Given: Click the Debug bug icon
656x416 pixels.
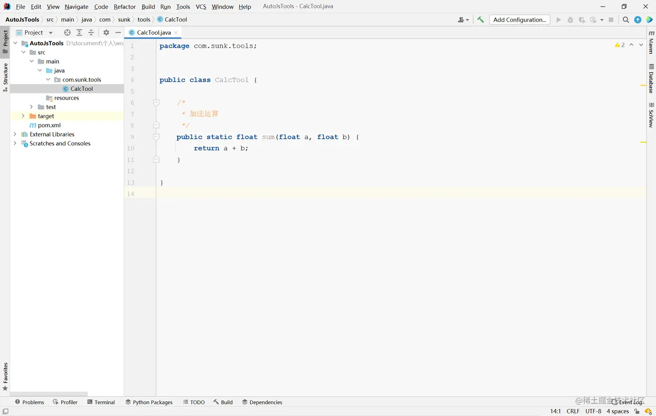Looking at the screenshot, I should pyautogui.click(x=570, y=20).
